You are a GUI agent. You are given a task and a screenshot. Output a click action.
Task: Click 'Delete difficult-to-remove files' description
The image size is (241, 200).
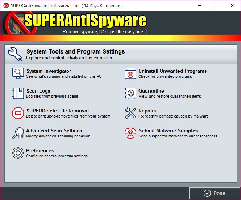(68, 116)
